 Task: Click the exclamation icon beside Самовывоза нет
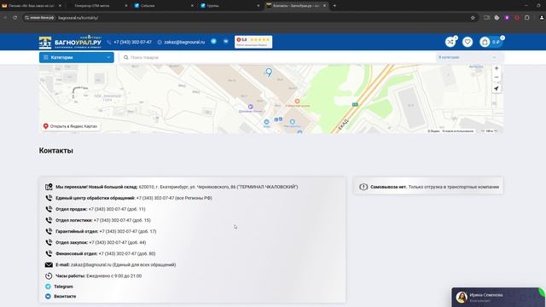pos(363,187)
